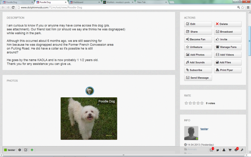Open the Chrome menu

tap(248, 7)
